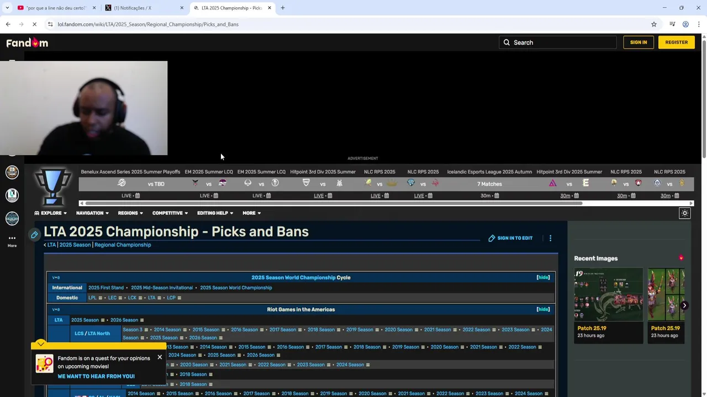Click the match ticker horizontal scrollbar thumb

tap(334, 203)
